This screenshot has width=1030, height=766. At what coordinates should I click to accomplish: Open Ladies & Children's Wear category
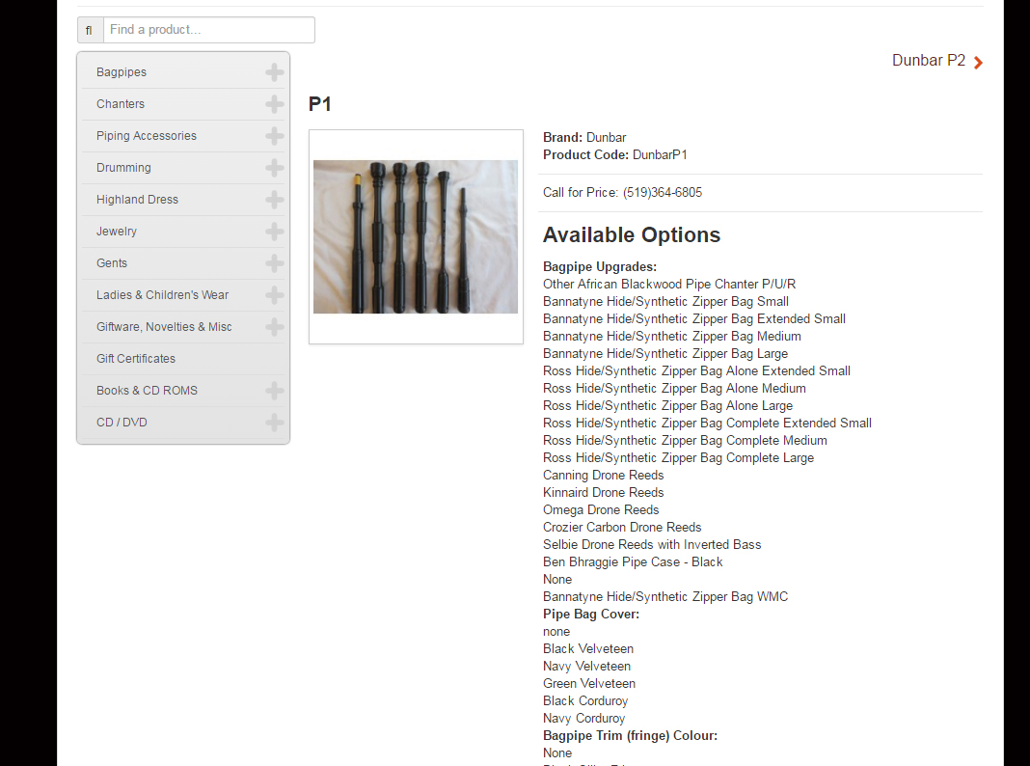point(162,295)
